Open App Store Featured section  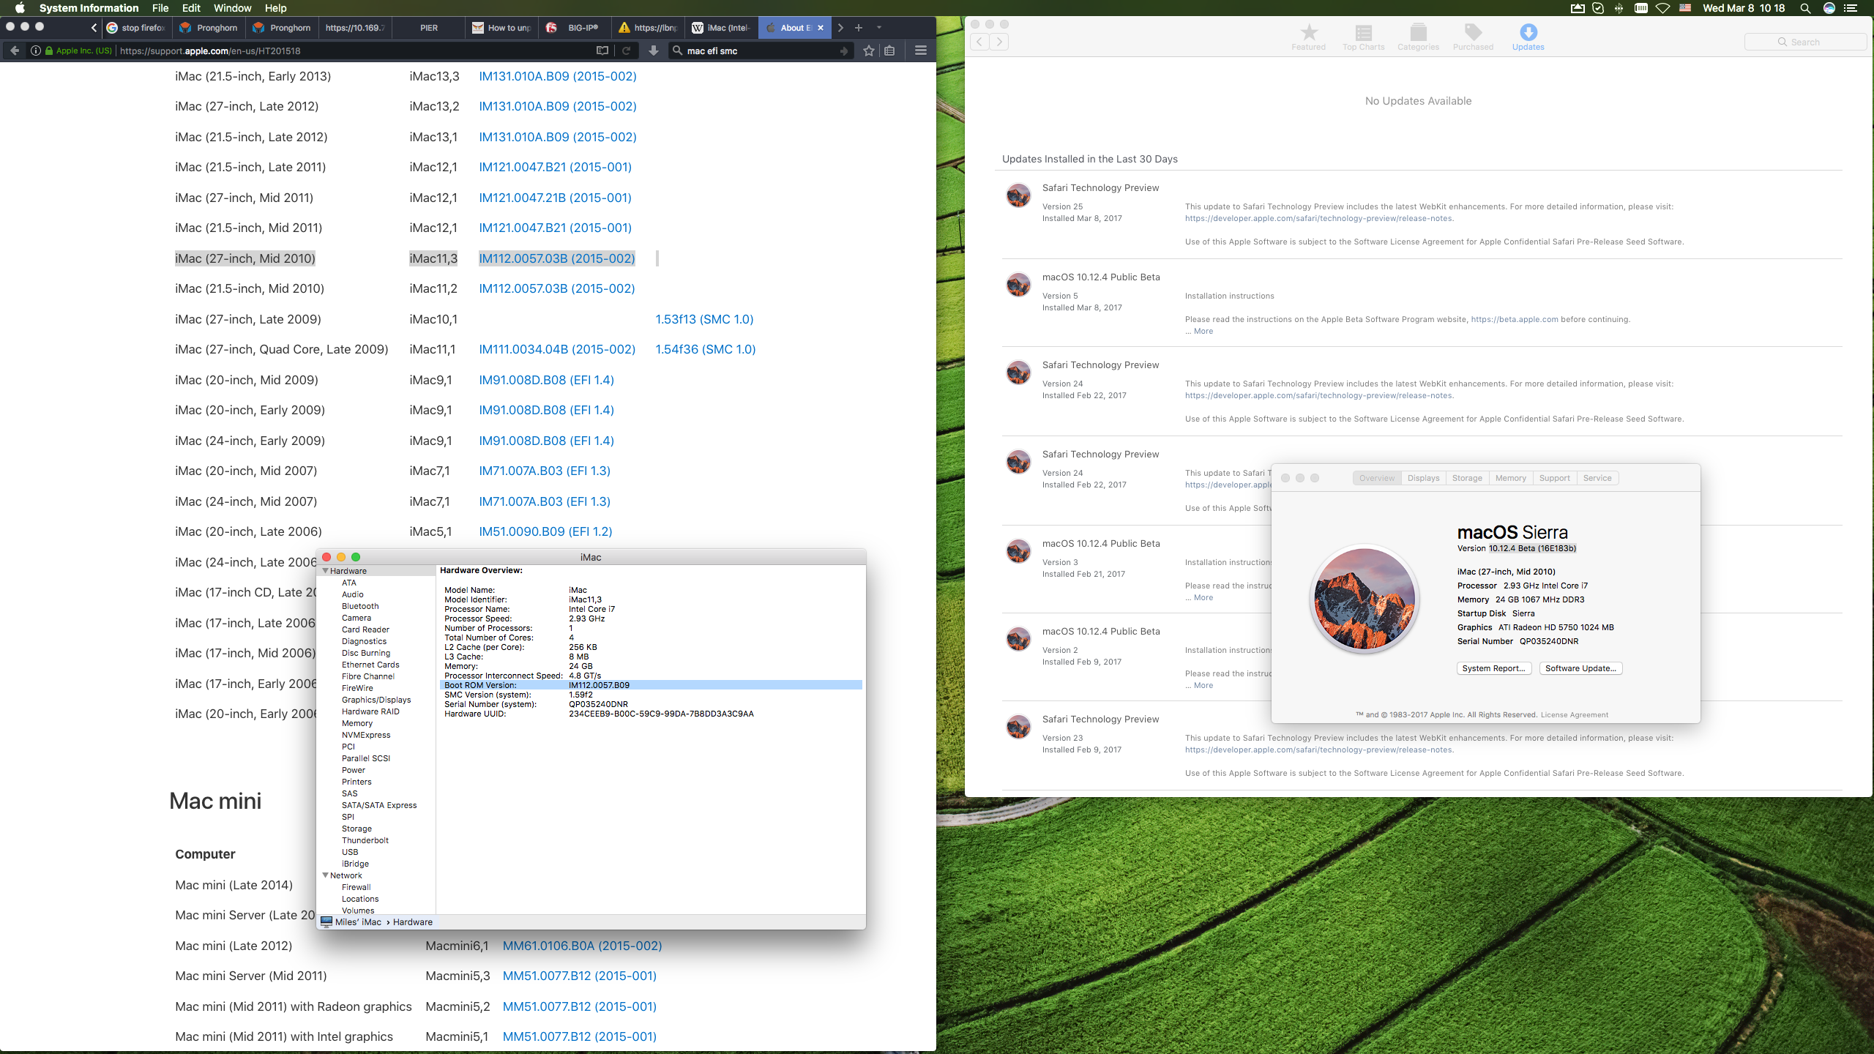(x=1308, y=37)
